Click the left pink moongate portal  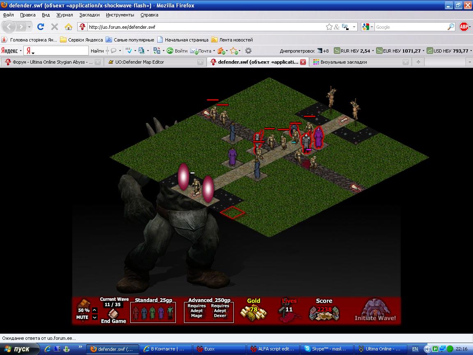184,177
